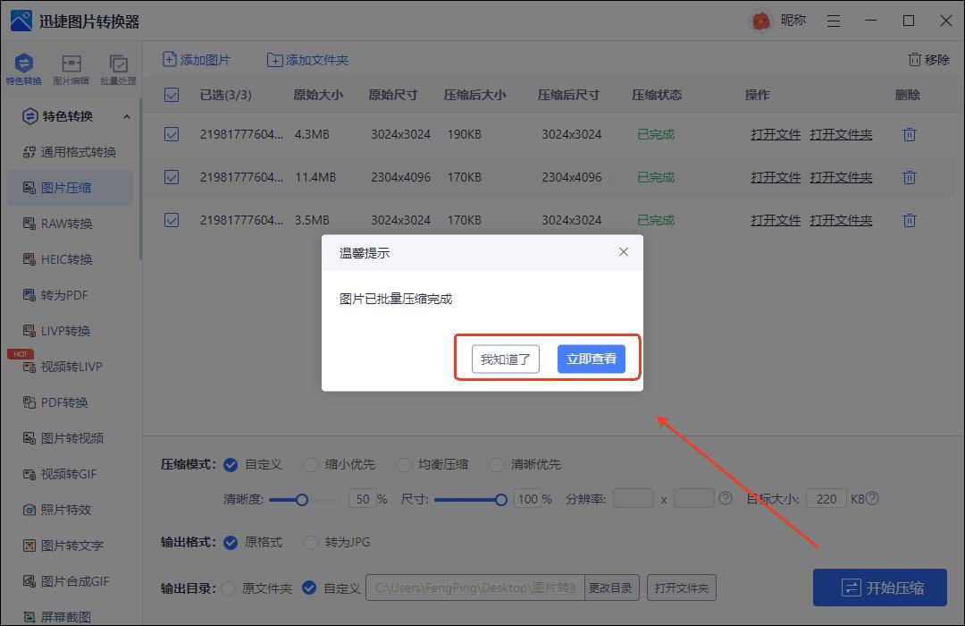Delete the first file via its trash icon
The image size is (965, 626).
909,134
